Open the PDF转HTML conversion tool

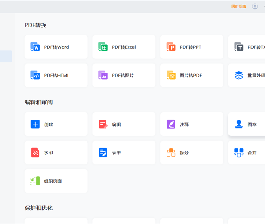[x=56, y=76]
